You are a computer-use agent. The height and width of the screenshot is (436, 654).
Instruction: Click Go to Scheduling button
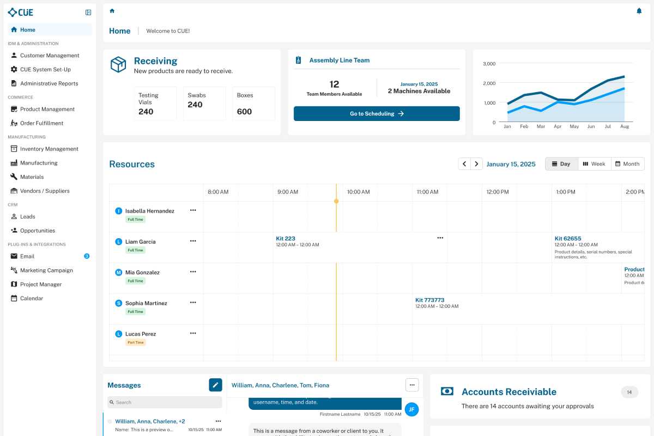[377, 113]
